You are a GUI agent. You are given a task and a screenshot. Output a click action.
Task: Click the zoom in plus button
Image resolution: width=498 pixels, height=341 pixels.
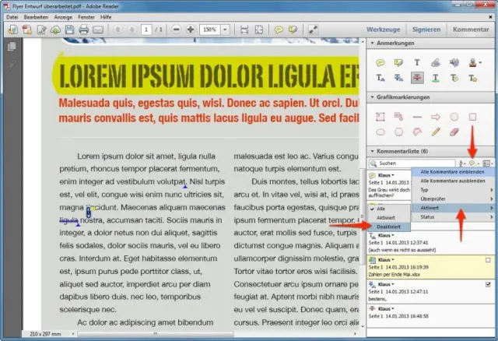pos(190,30)
